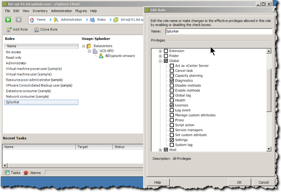Click the bd-sql-01 server icon in breadcrumb

pyautogui.click(x=116, y=20)
